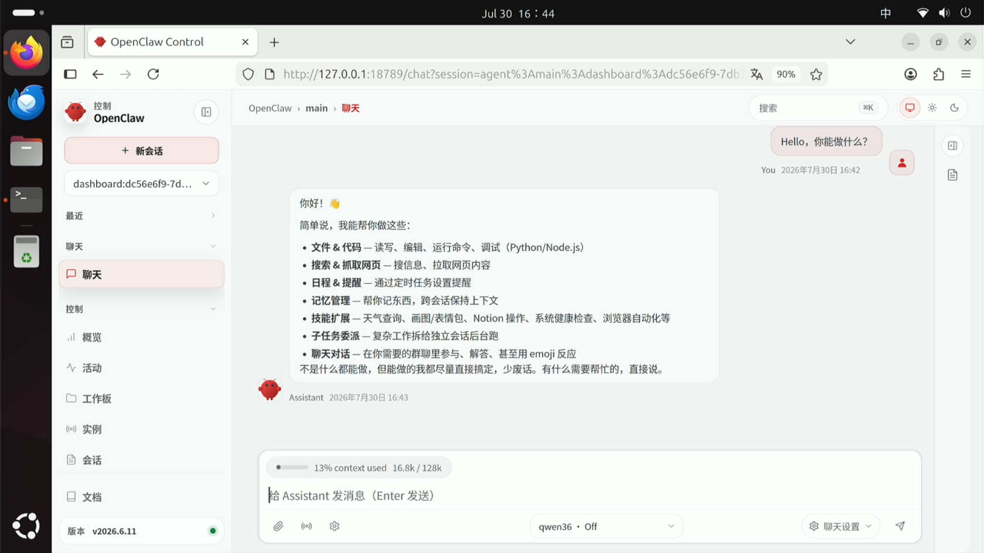Click OpenClaw in the breadcrumb
The image size is (984, 553).
click(270, 108)
